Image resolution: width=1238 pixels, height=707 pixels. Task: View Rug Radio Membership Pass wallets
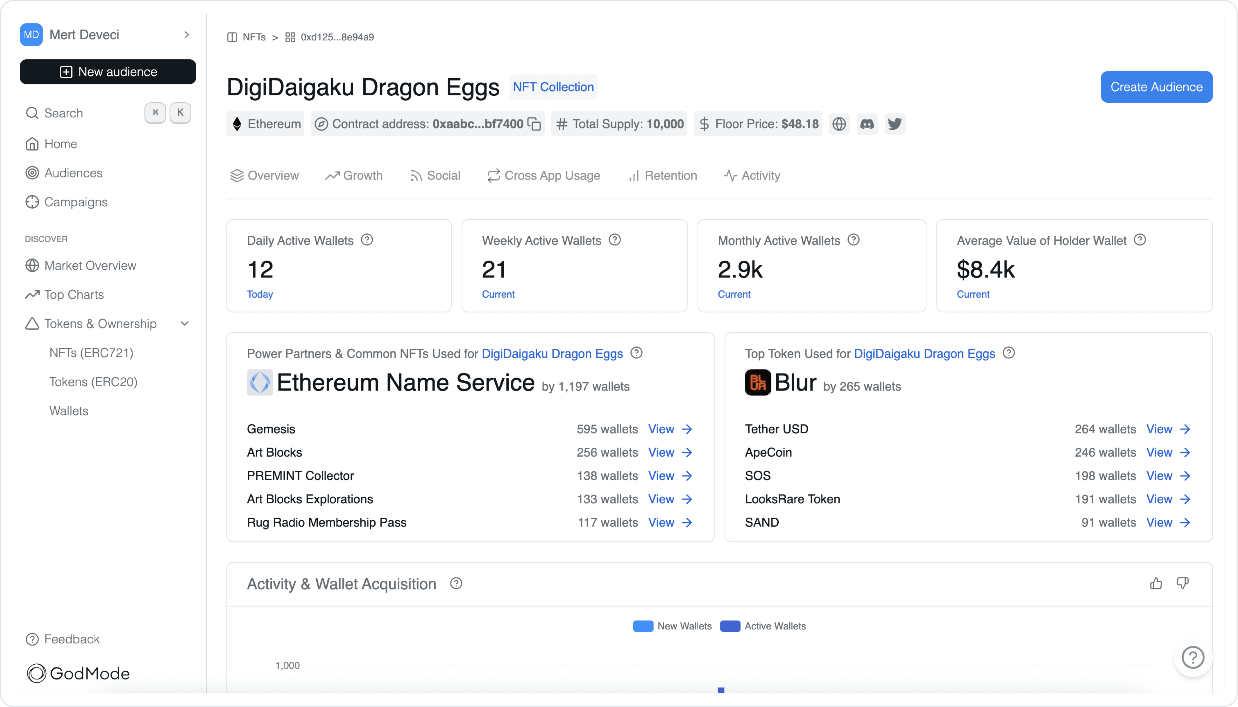point(670,522)
